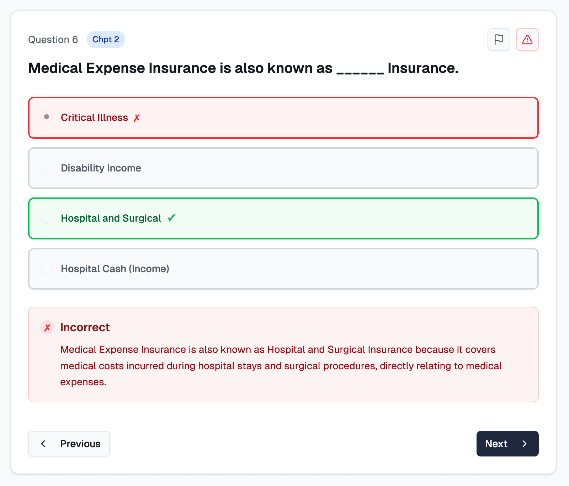This screenshot has width=569, height=486.
Task: Return to the previous question
Action: click(69, 444)
